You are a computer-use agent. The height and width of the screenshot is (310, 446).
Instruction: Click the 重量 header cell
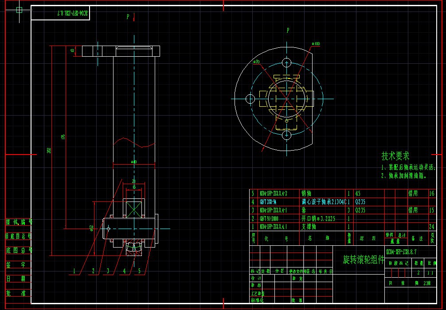[x=395, y=241]
